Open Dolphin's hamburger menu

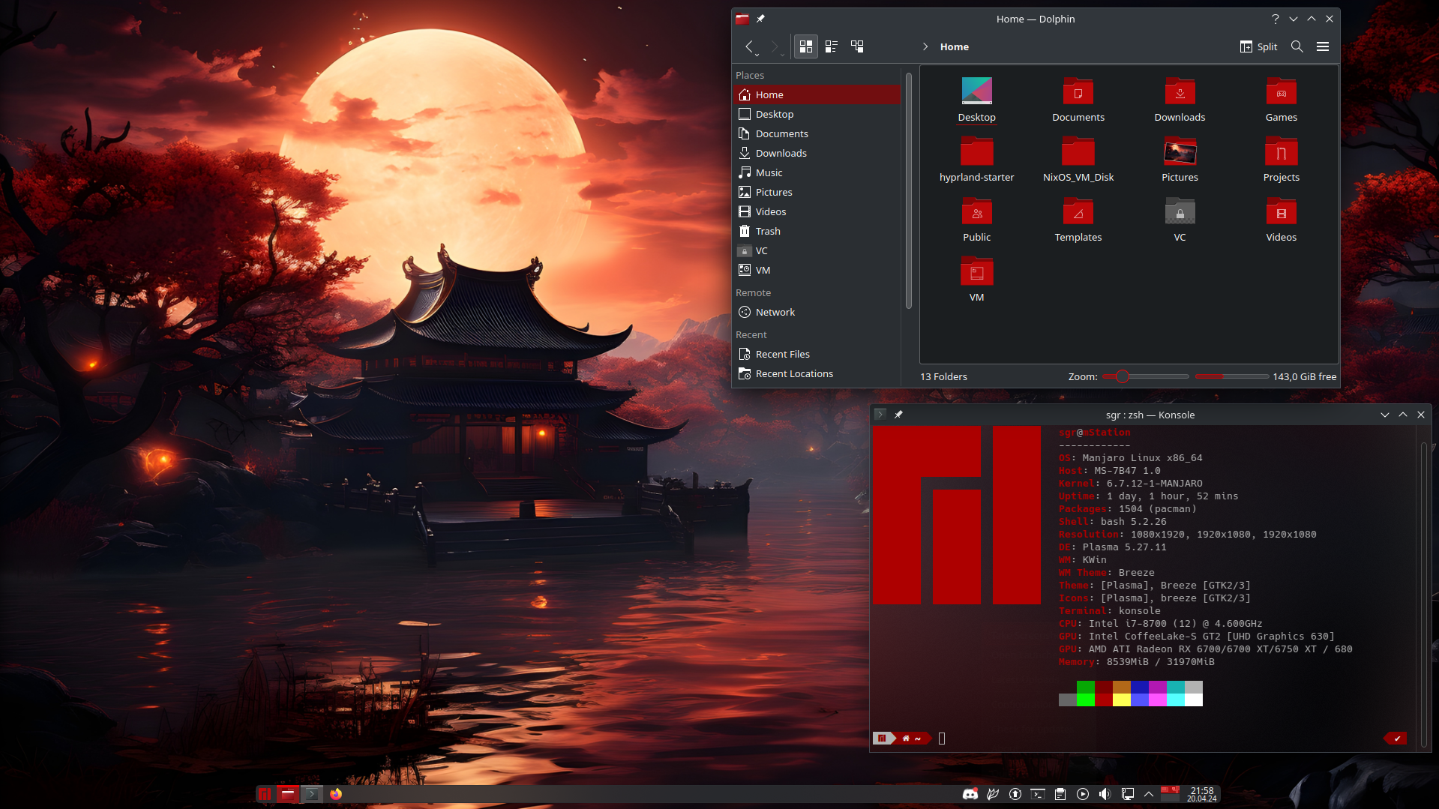pos(1323,46)
